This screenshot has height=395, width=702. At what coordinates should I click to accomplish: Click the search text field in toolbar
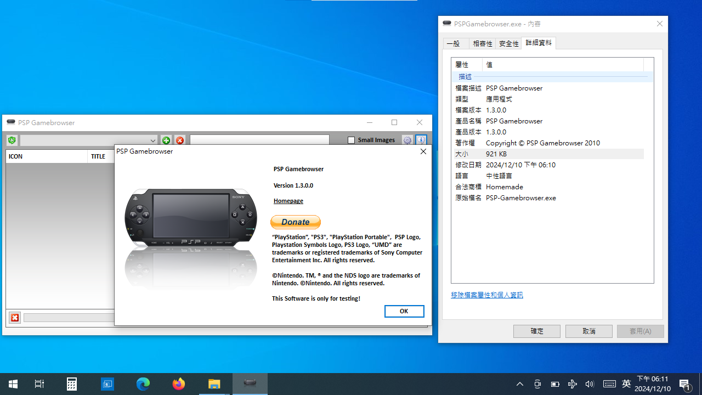tap(259, 140)
